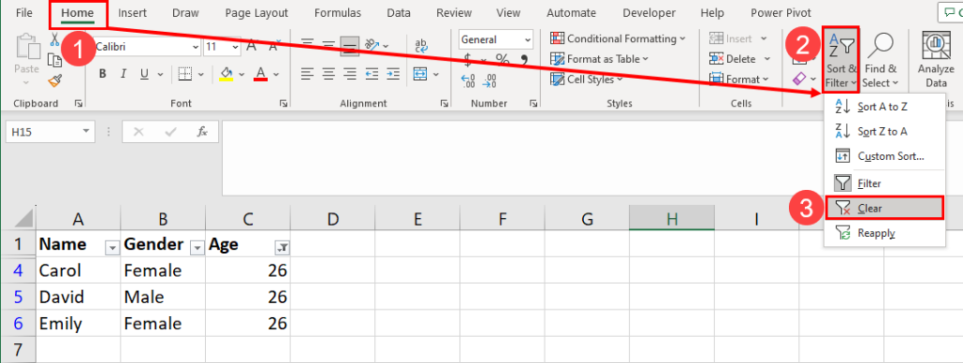963x363 pixels.
Task: Click the Merge & Center icon
Action: [x=420, y=74]
